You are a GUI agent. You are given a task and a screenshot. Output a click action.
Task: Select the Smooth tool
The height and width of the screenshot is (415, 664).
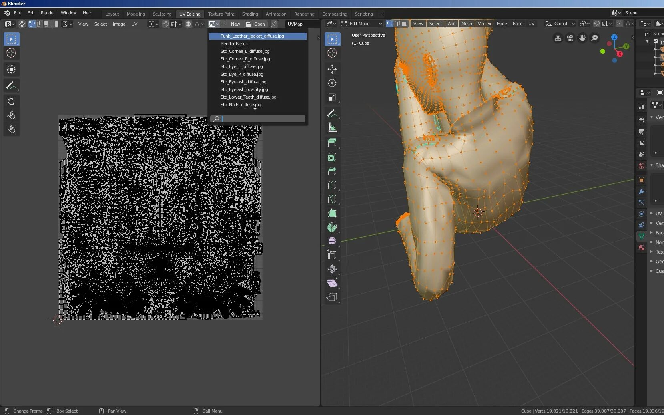(x=332, y=241)
